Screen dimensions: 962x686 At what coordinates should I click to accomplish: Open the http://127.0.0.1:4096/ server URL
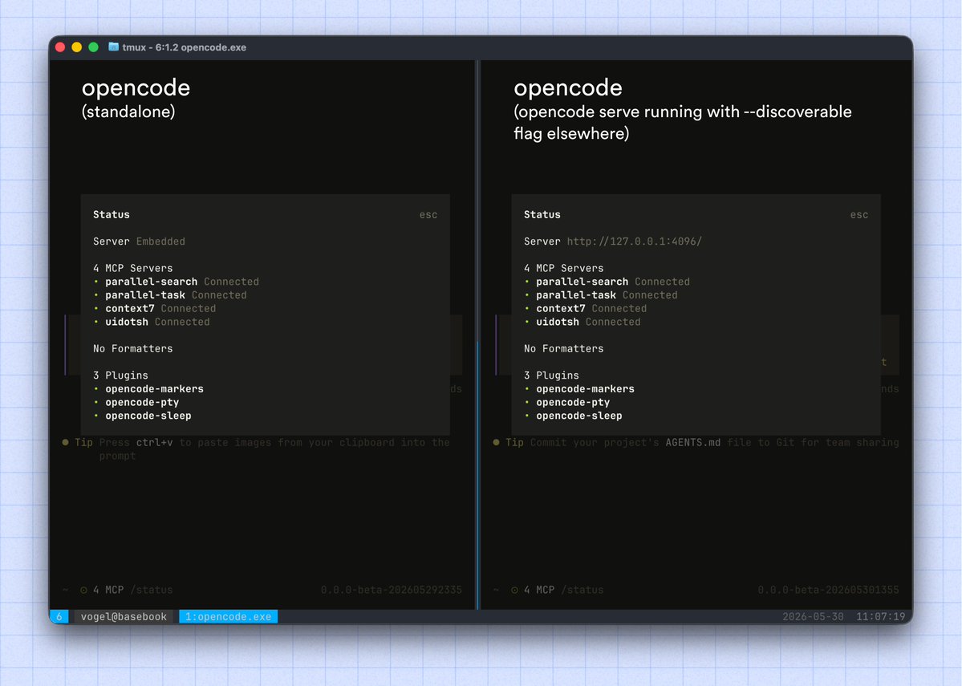tap(634, 242)
